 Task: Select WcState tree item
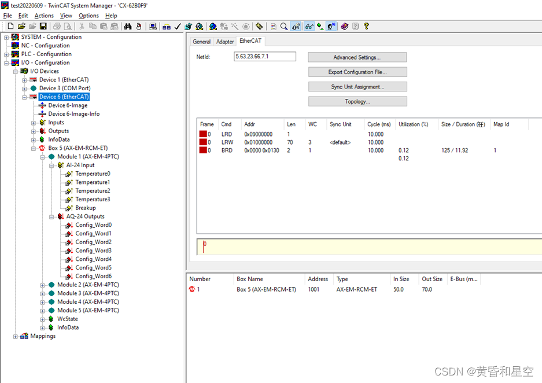(68, 319)
